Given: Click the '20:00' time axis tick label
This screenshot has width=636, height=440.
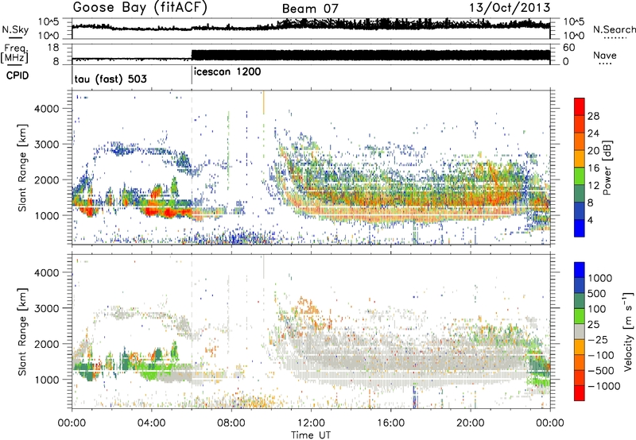Looking at the screenshot, I should pyautogui.click(x=471, y=423).
